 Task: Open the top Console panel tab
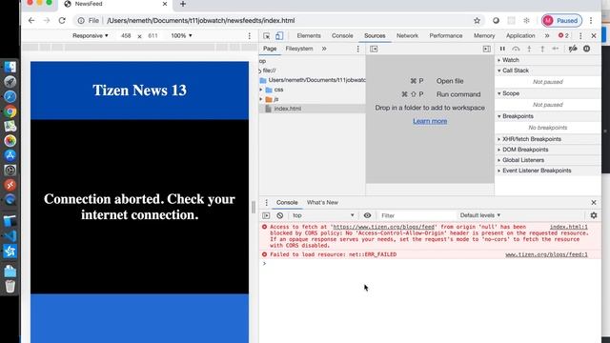pyautogui.click(x=342, y=36)
